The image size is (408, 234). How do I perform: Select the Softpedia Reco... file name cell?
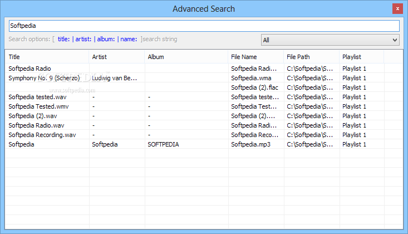pyautogui.click(x=254, y=135)
